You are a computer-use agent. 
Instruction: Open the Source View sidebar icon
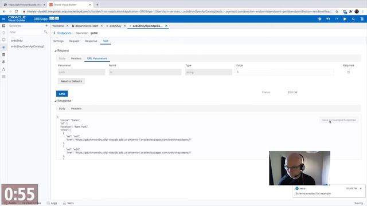(3, 76)
